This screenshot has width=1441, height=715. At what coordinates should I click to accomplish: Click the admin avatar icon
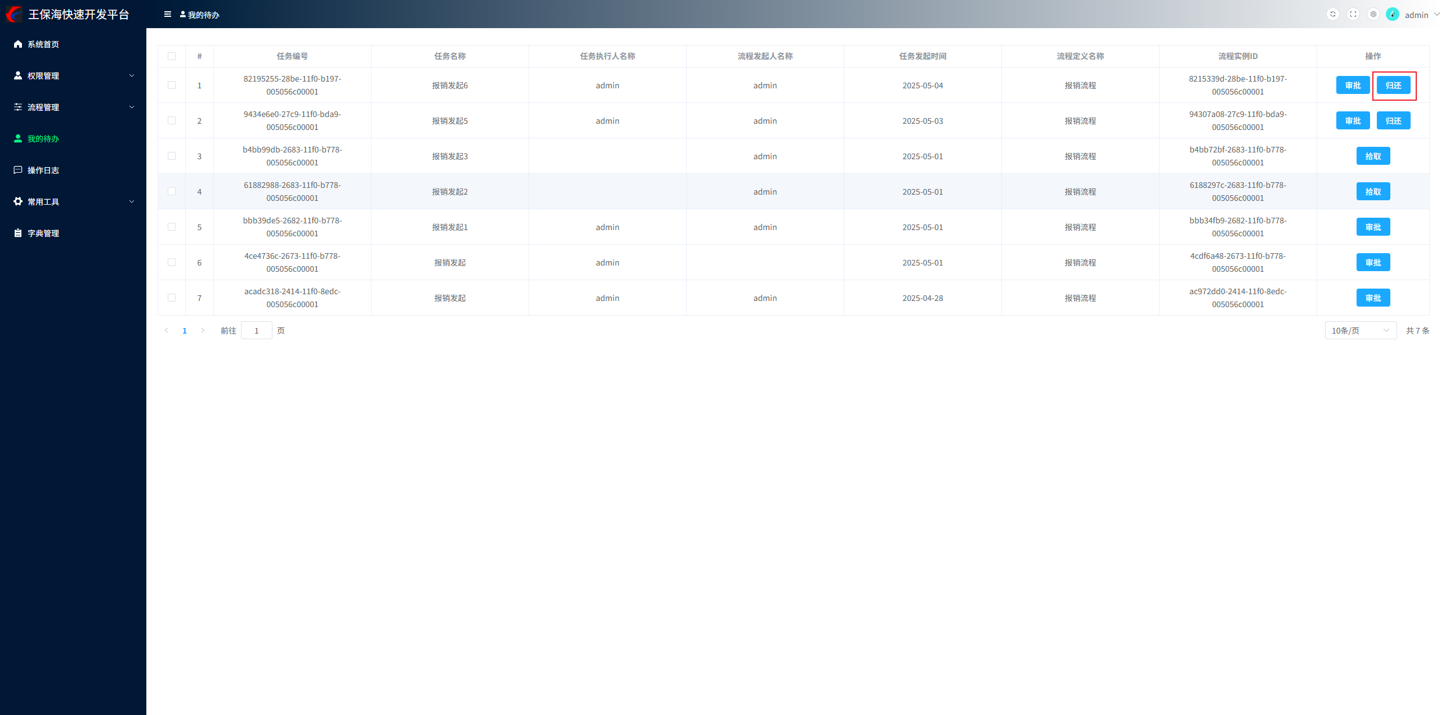click(1393, 14)
